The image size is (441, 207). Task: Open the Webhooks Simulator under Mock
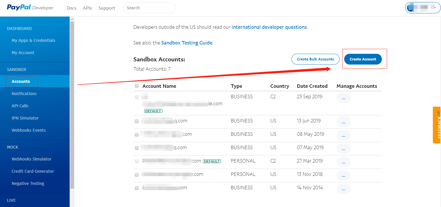[x=31, y=159]
